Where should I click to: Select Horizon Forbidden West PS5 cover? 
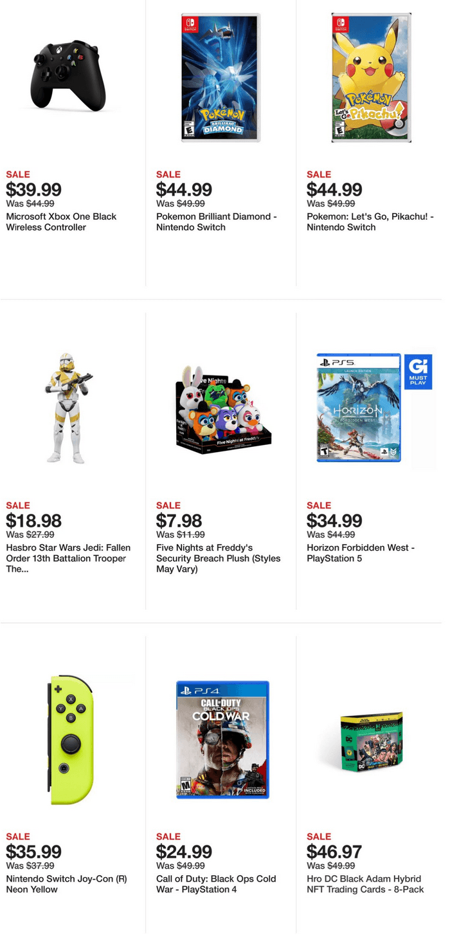point(359,408)
